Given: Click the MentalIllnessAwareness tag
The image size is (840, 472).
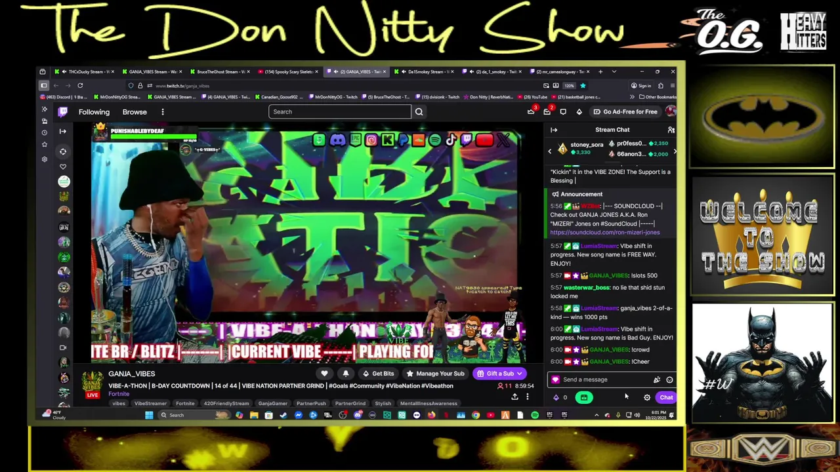Looking at the screenshot, I should [x=429, y=404].
